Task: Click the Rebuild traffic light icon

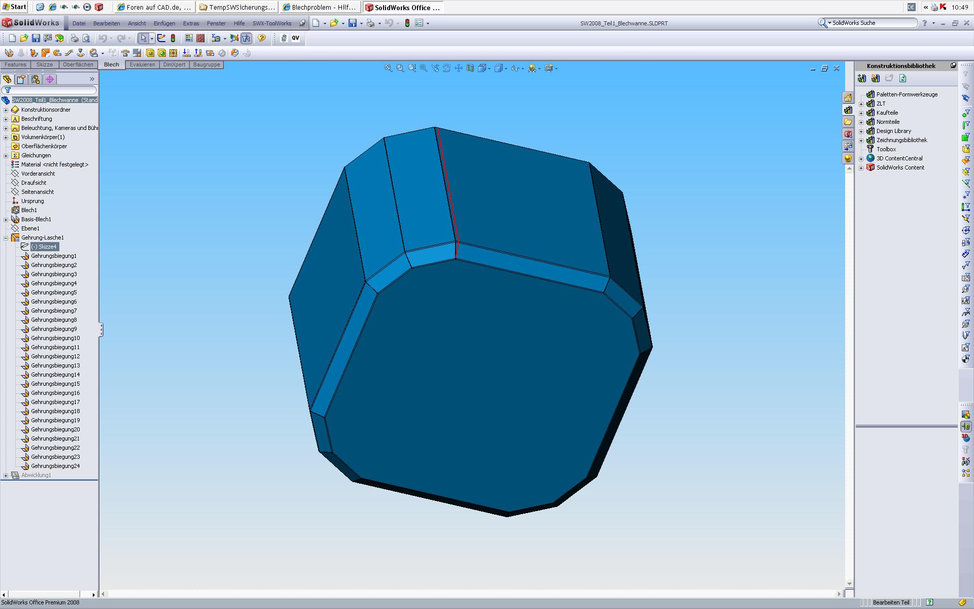Action: 173,38
